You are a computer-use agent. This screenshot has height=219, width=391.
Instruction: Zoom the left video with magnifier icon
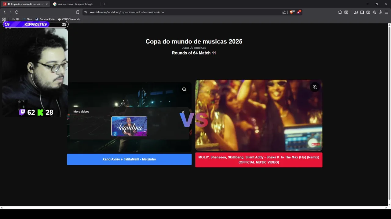tap(184, 89)
